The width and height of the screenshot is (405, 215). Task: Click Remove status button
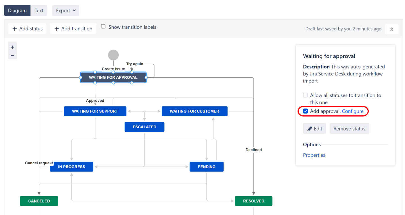point(349,129)
